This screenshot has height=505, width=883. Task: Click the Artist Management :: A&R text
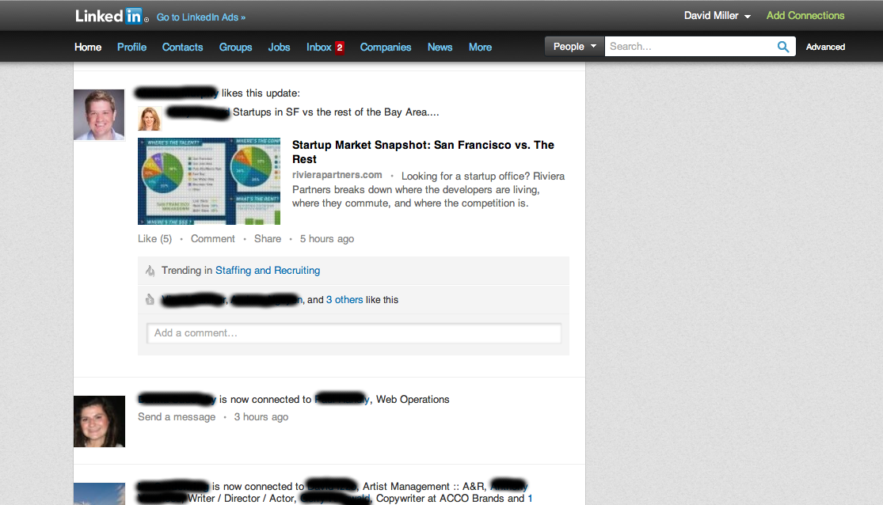[x=424, y=487]
